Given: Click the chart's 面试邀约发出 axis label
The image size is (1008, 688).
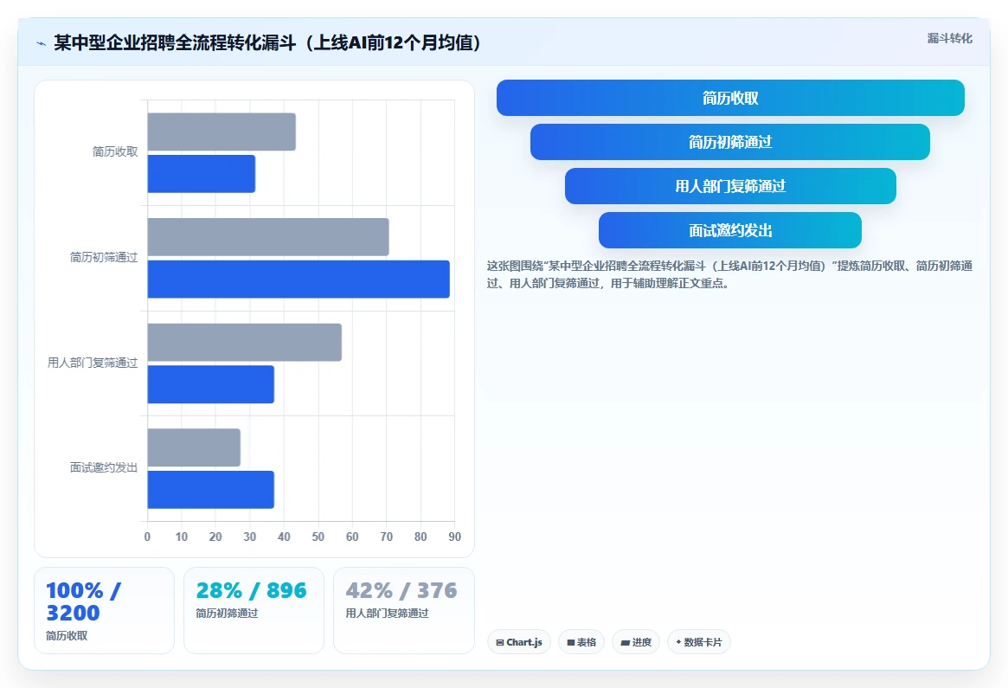Looking at the screenshot, I should pyautogui.click(x=104, y=467).
